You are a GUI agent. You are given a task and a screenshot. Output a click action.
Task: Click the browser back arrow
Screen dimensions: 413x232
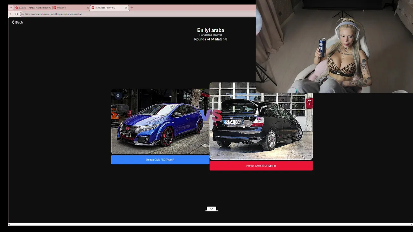[11, 14]
